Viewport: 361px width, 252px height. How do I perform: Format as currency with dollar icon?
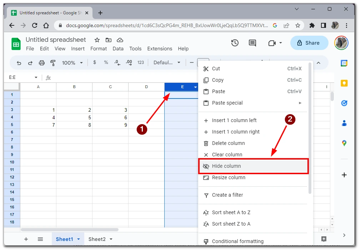94,62
